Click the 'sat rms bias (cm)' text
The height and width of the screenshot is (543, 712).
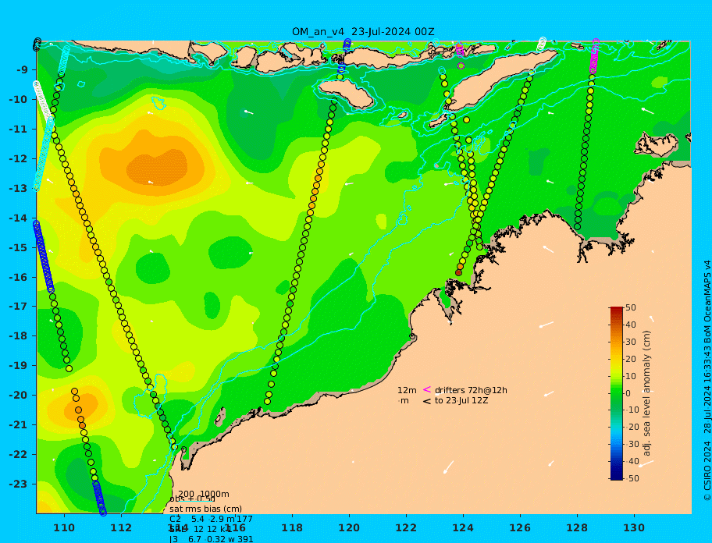point(205,509)
